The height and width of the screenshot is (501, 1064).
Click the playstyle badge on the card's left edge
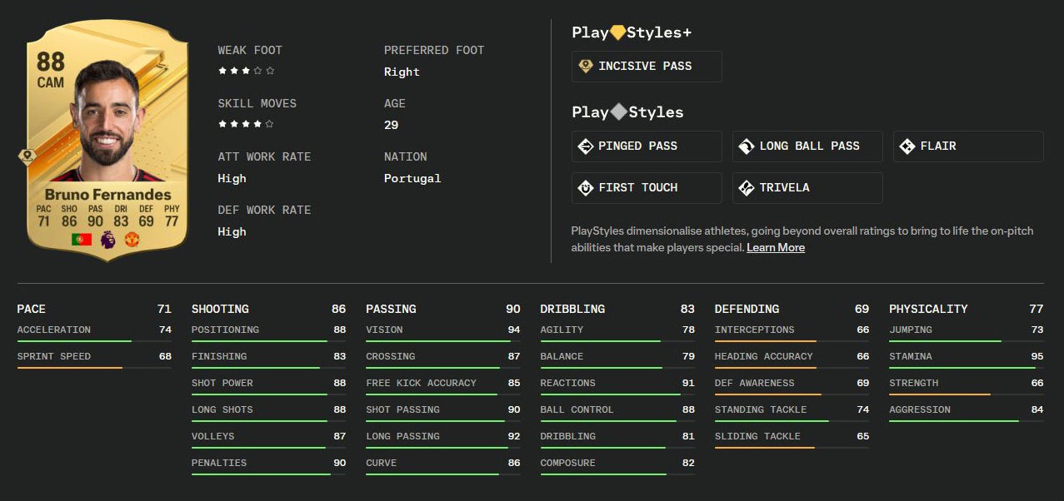click(26, 156)
